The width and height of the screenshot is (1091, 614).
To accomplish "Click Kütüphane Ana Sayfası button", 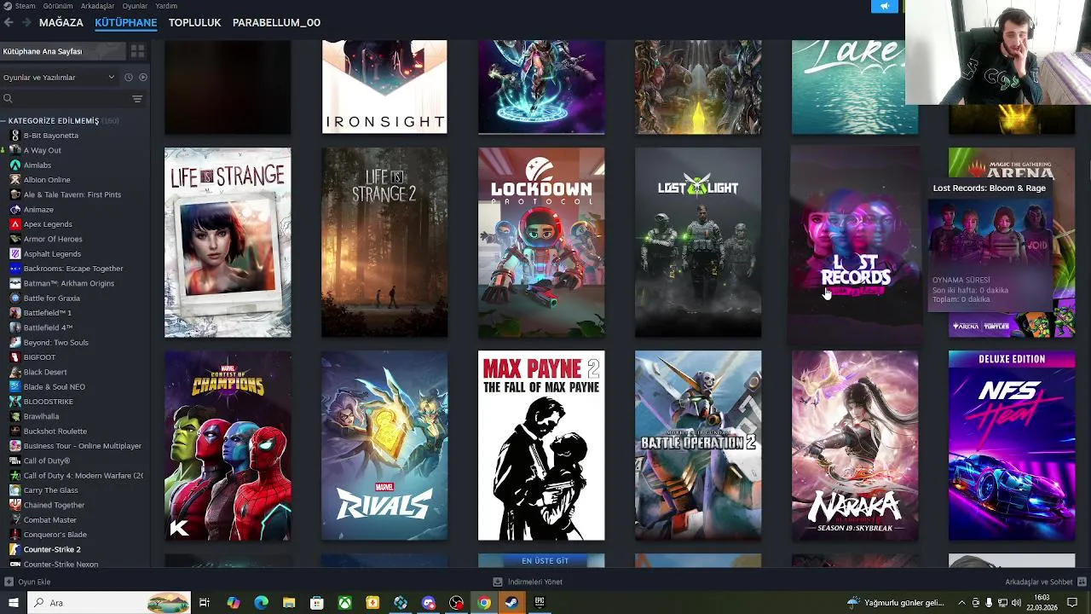I will (x=61, y=51).
